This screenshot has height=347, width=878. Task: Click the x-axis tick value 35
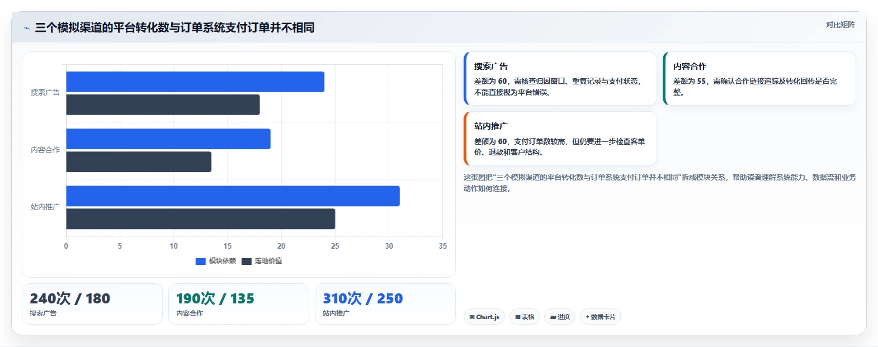coord(443,246)
